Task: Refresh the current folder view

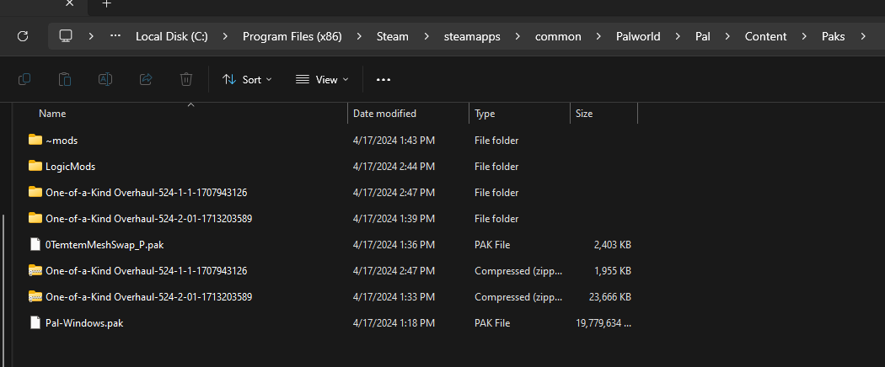Action: (23, 37)
